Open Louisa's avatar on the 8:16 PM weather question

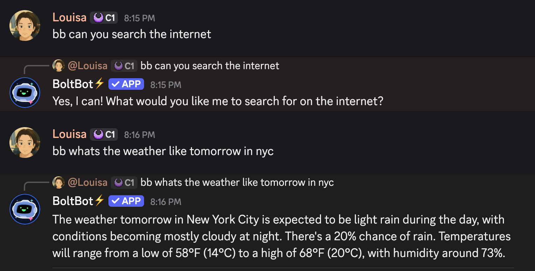[24, 142]
